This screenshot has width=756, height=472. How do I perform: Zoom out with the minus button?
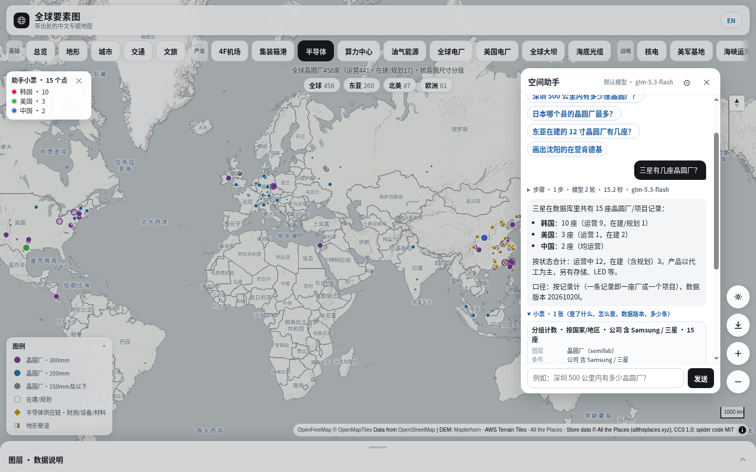[738, 382]
